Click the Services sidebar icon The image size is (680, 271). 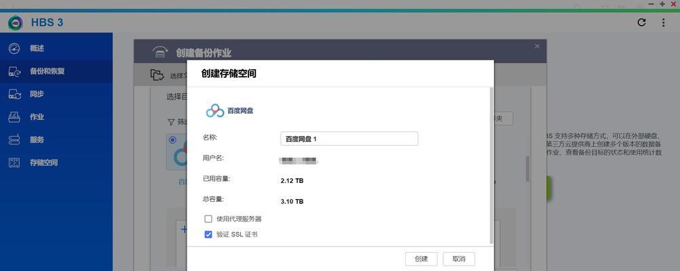pyautogui.click(x=14, y=140)
